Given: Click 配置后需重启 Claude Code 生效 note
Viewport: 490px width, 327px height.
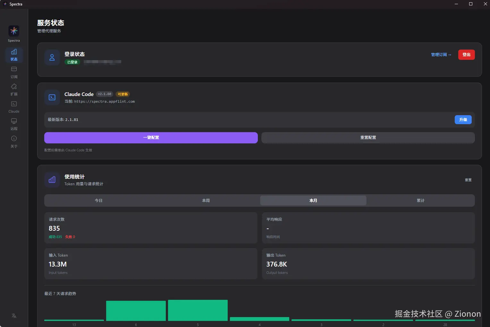Looking at the screenshot, I should (68, 150).
